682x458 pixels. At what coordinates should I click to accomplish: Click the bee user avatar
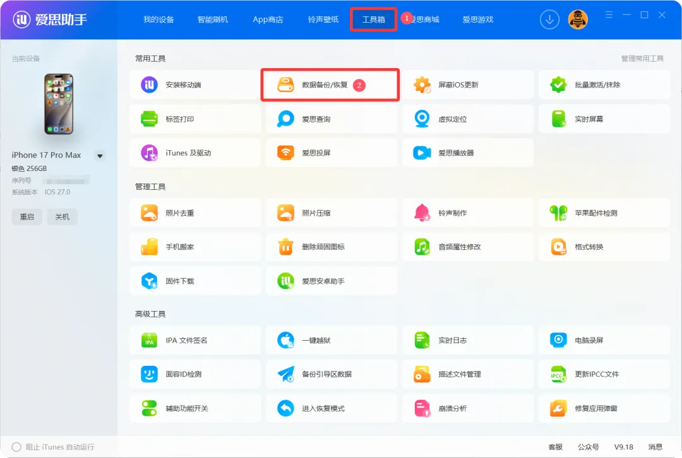tap(578, 20)
